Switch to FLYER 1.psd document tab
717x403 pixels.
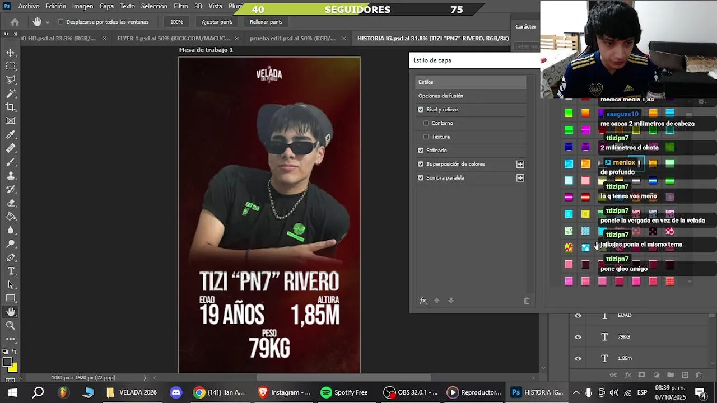coord(174,38)
